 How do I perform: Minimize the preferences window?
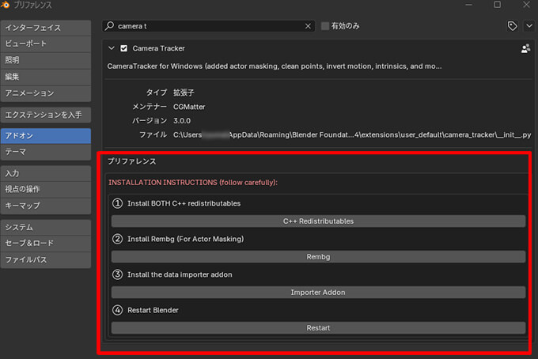(x=468, y=5)
